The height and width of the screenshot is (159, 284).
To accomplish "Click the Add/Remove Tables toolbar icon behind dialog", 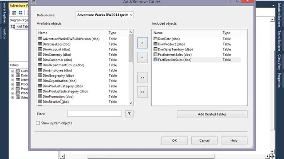I will (14, 13).
